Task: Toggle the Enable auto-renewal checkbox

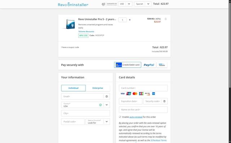Action: tap(120, 117)
